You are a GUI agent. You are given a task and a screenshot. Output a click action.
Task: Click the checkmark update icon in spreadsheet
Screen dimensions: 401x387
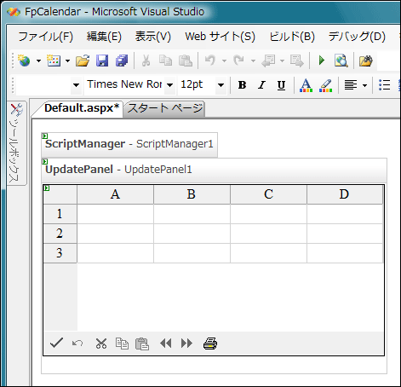pyautogui.click(x=56, y=343)
